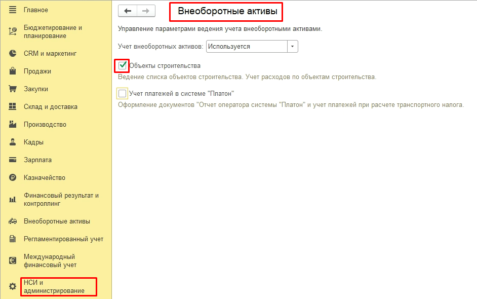Viewport: 477px width, 299px height.
Task: Click the Казначейство ruble coin icon
Action: click(x=13, y=177)
